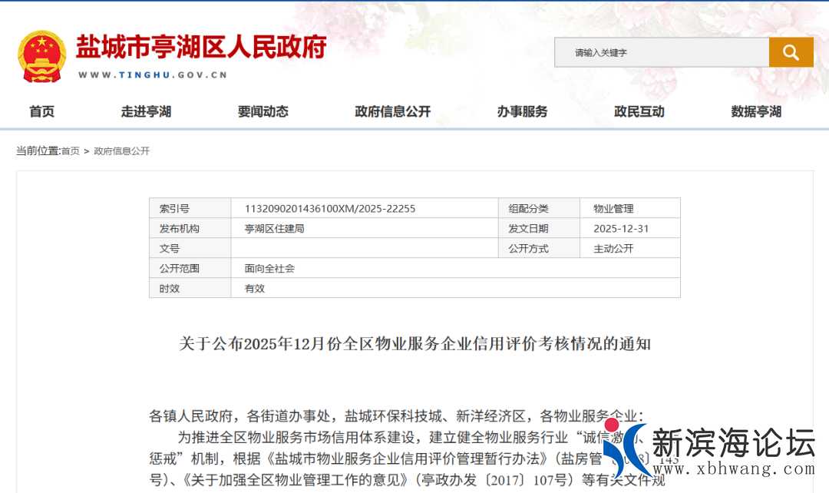
Task: Click the WWW.TINGHU.GOV.CN url text
Action: 153,75
